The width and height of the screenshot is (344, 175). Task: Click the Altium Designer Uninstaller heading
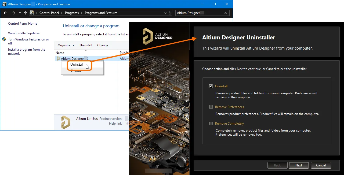click(238, 38)
